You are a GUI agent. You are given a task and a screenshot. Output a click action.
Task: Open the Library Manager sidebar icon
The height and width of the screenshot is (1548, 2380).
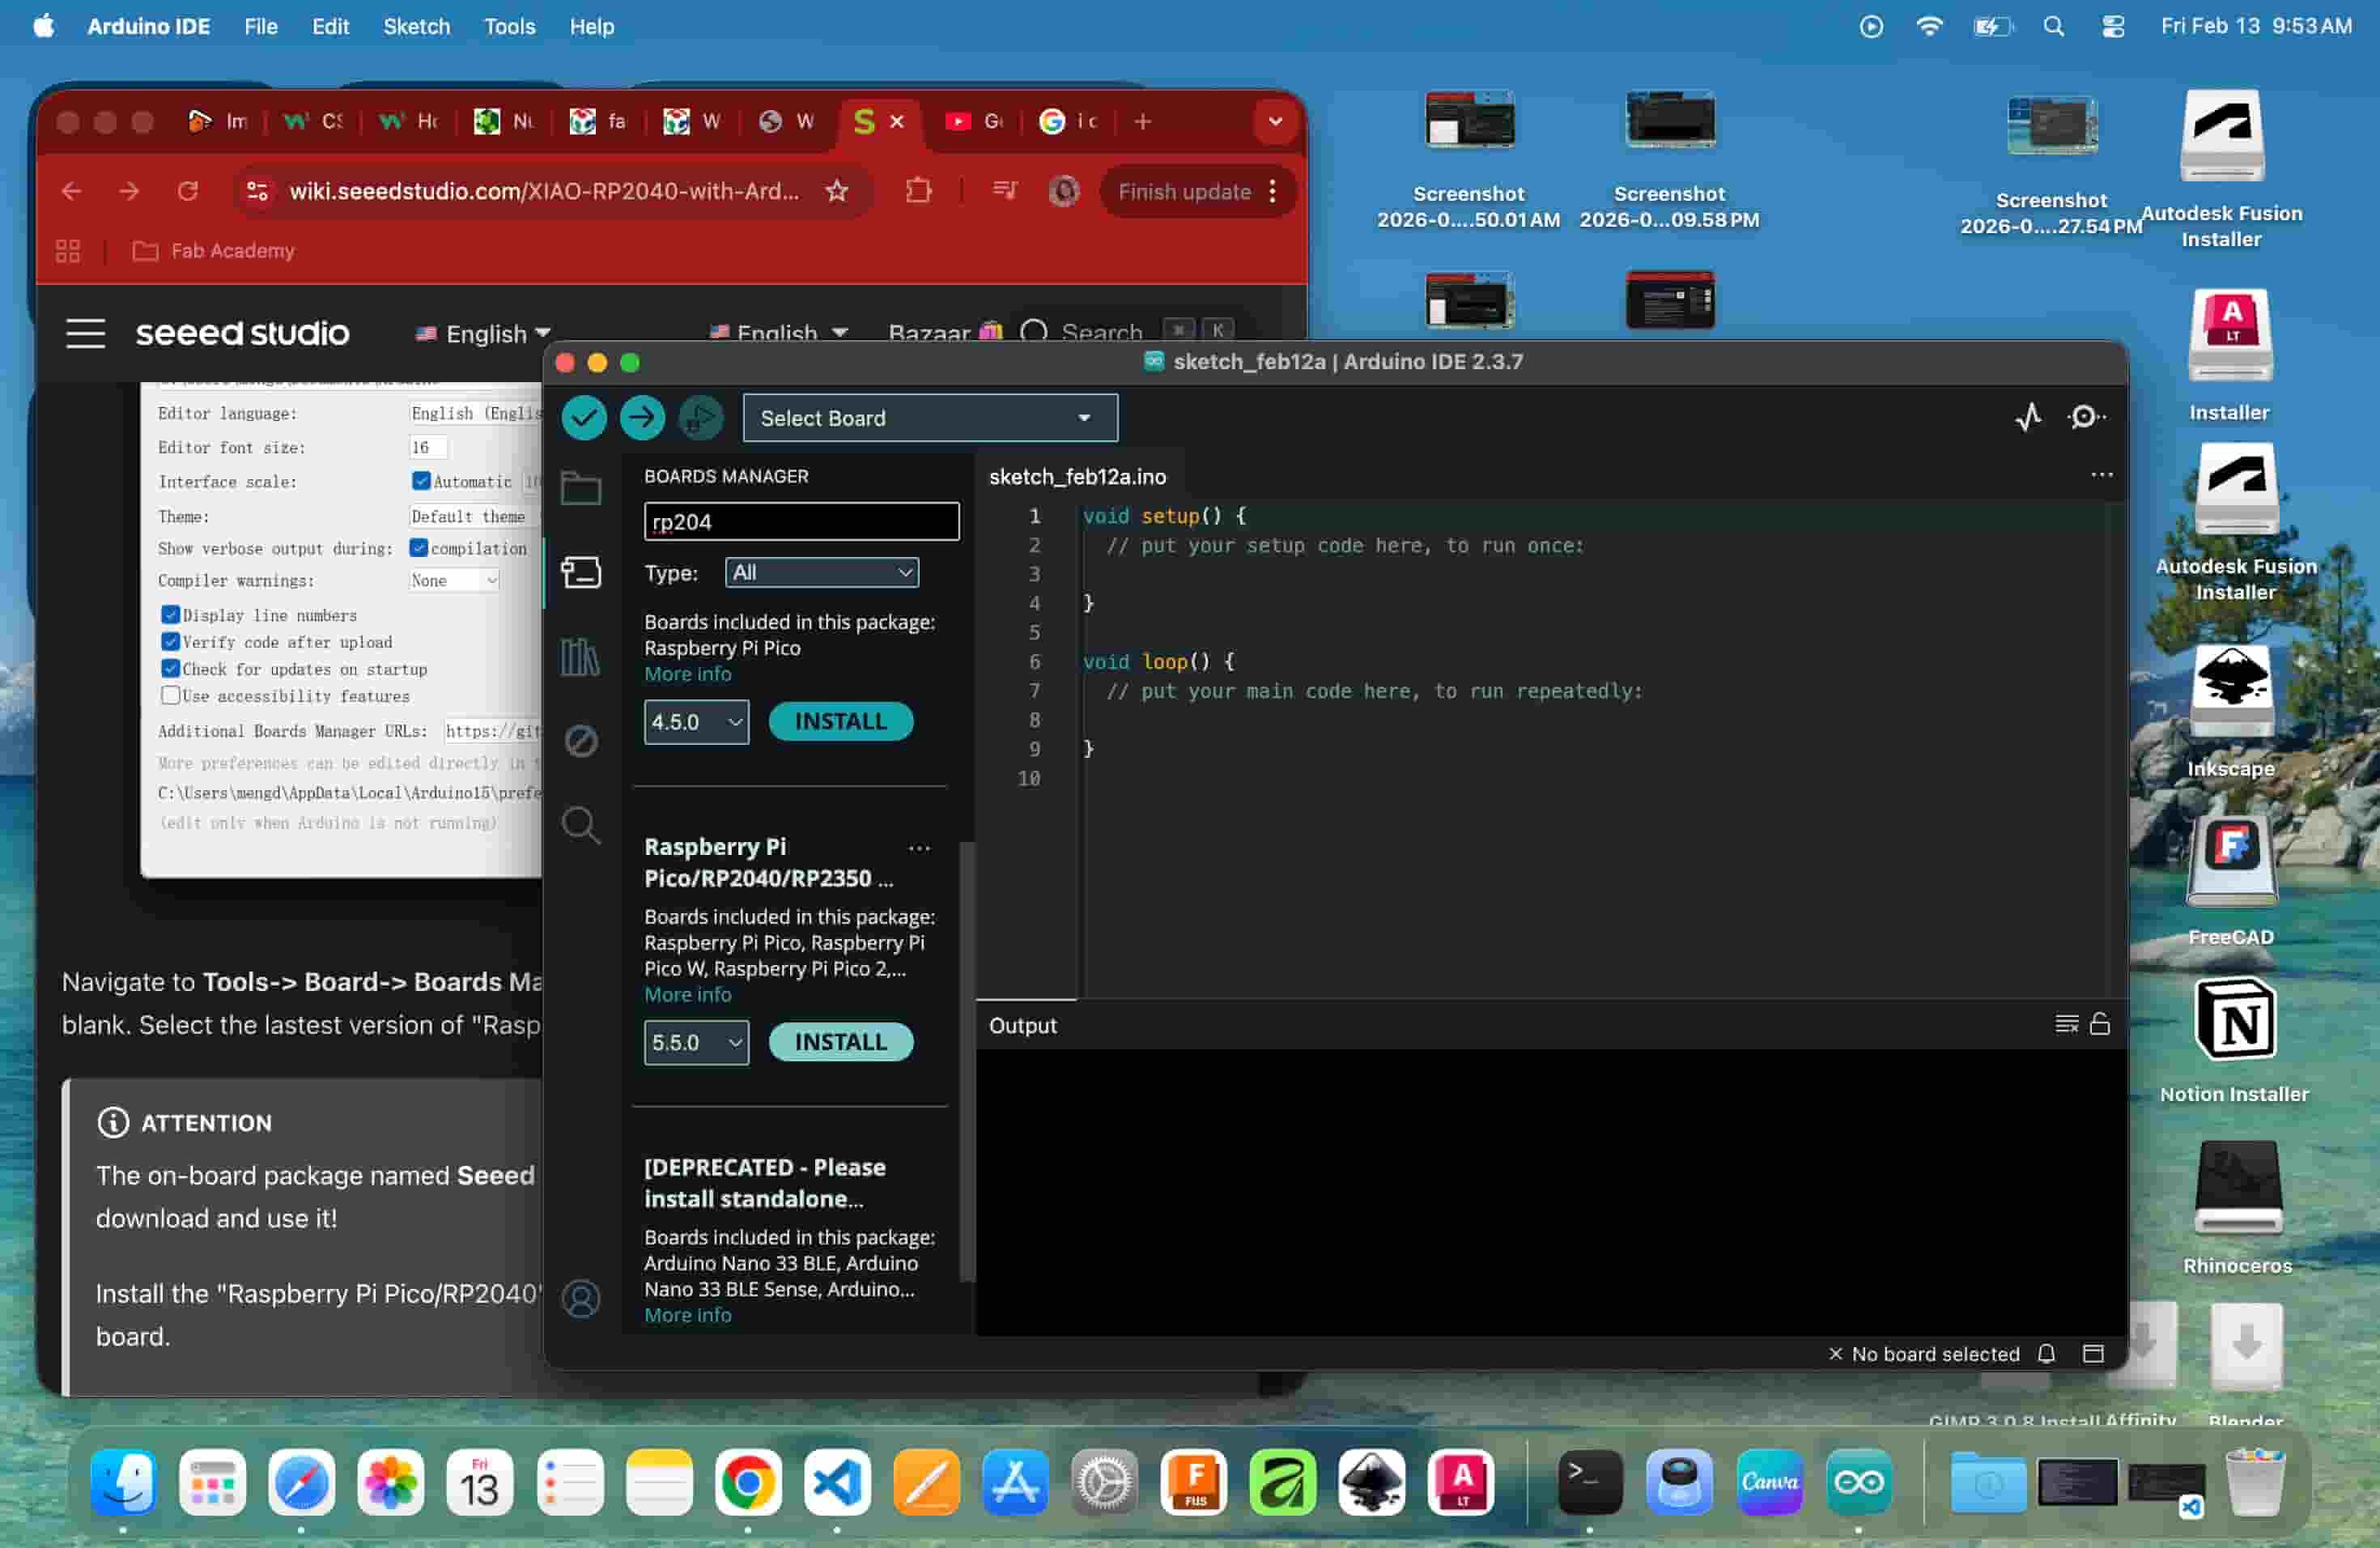(580, 657)
